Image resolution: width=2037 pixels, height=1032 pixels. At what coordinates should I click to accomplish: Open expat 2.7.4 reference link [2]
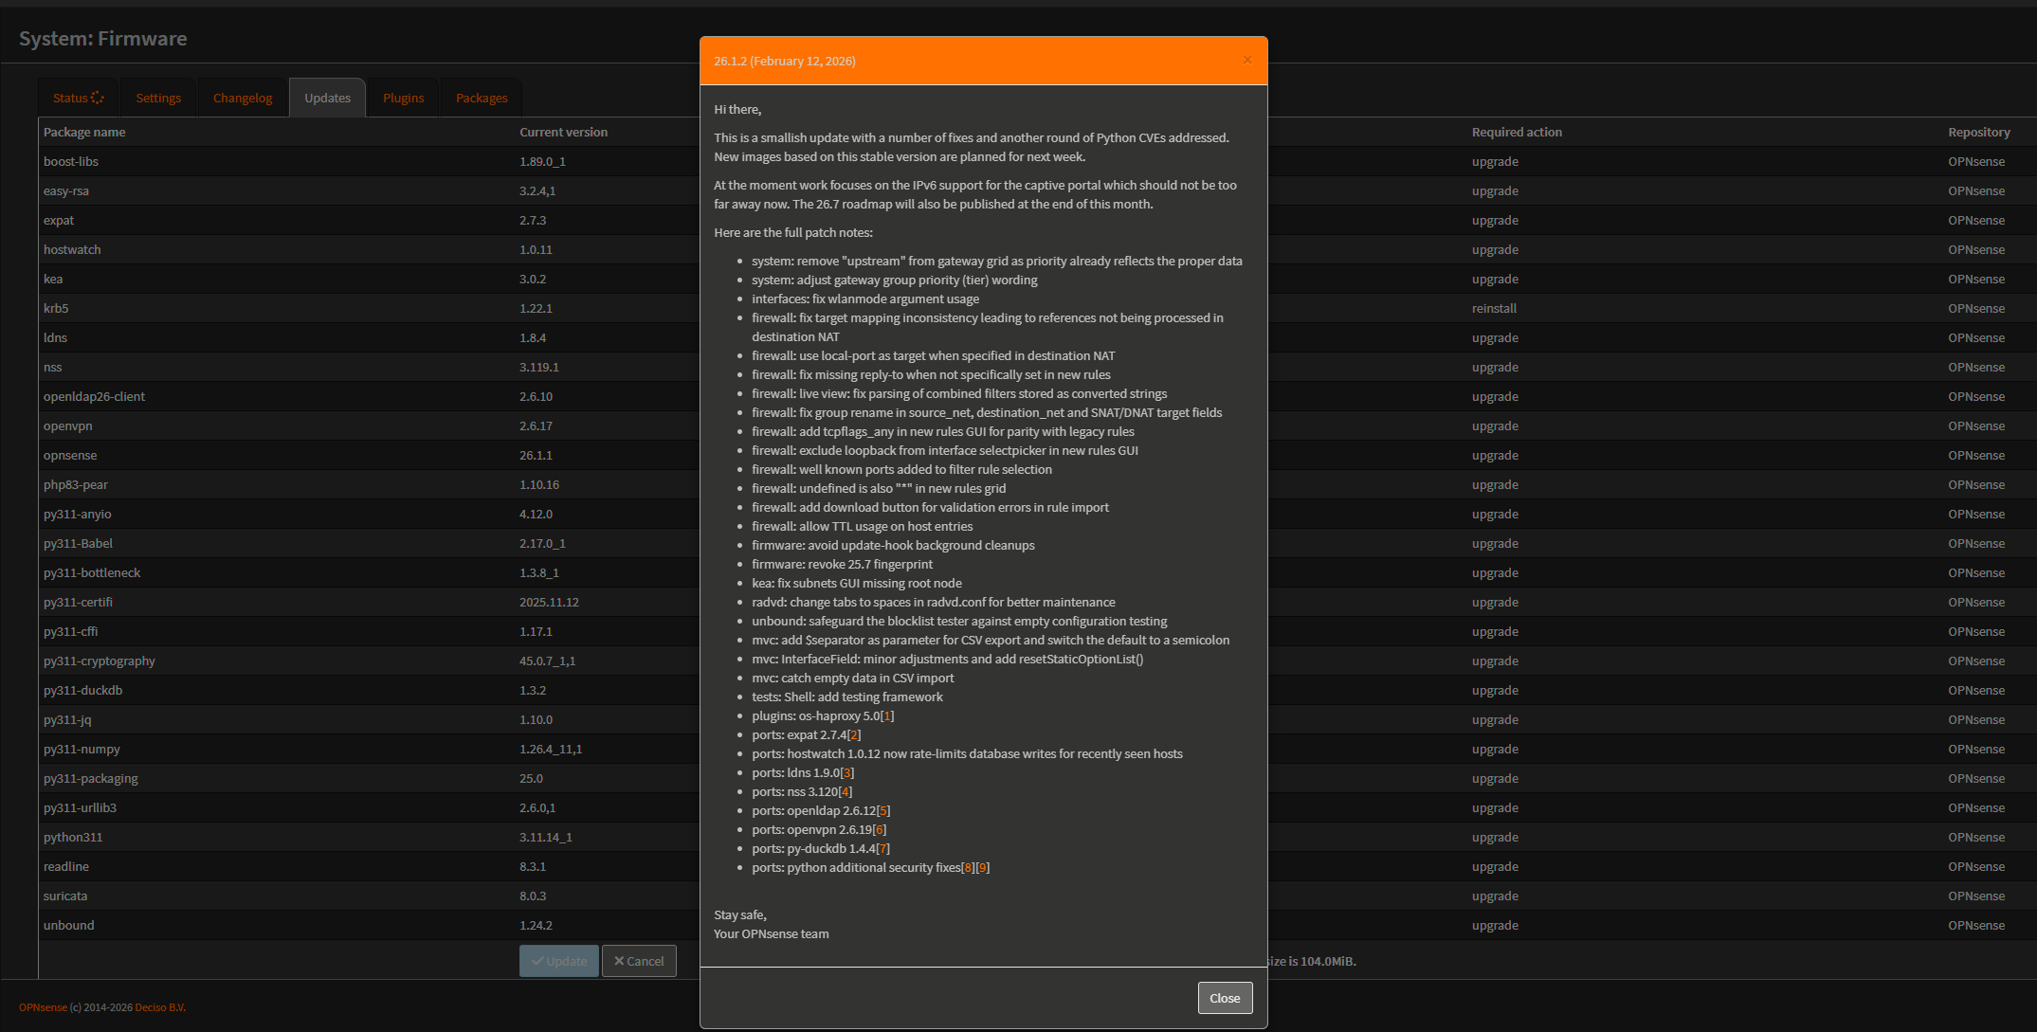(x=854, y=734)
